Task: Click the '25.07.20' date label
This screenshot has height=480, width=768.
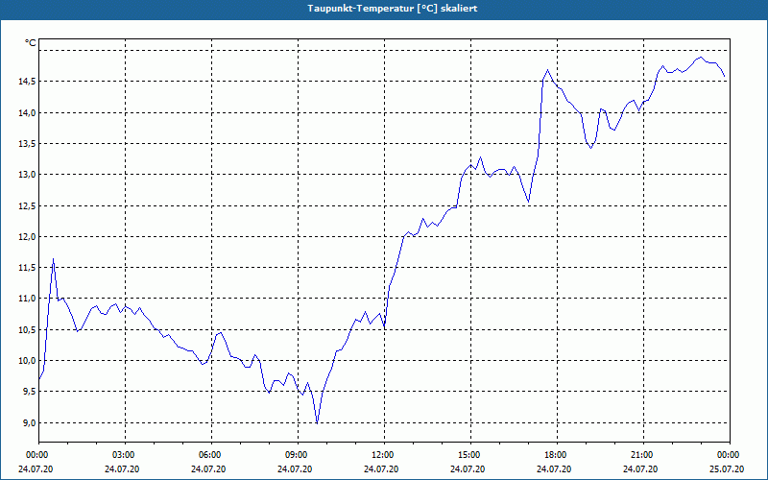Action: pyautogui.click(x=727, y=468)
